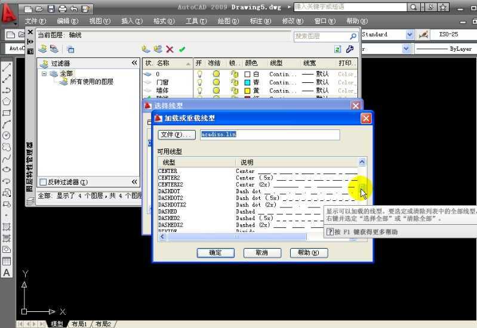Toggle the On lightbulb for layer 0

pyautogui.click(x=199, y=74)
